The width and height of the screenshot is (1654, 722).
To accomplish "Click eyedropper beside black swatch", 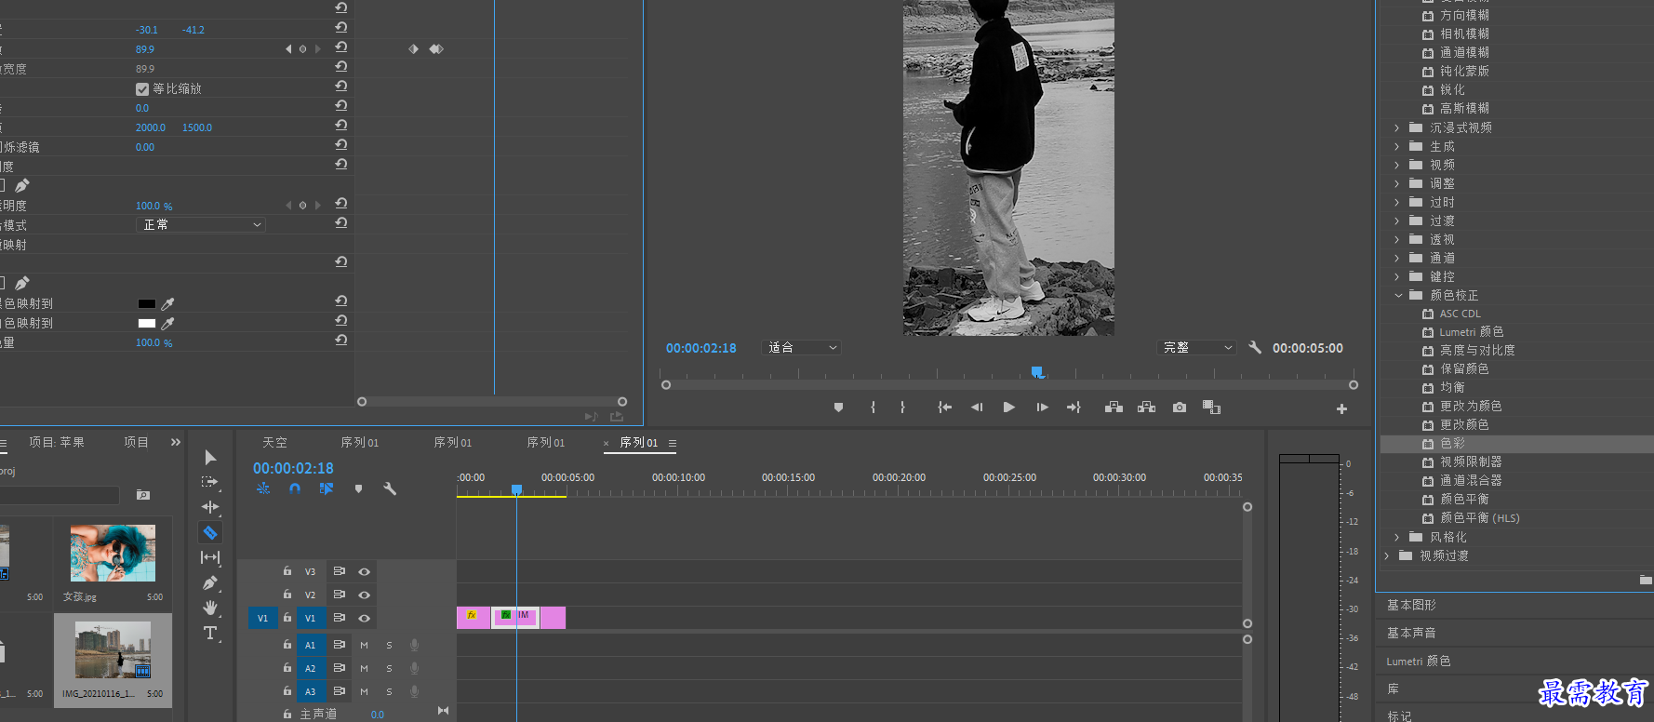I will tap(168, 304).
